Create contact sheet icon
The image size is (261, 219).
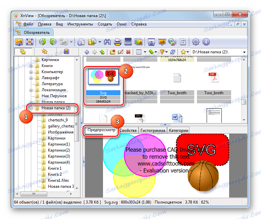(183, 42)
